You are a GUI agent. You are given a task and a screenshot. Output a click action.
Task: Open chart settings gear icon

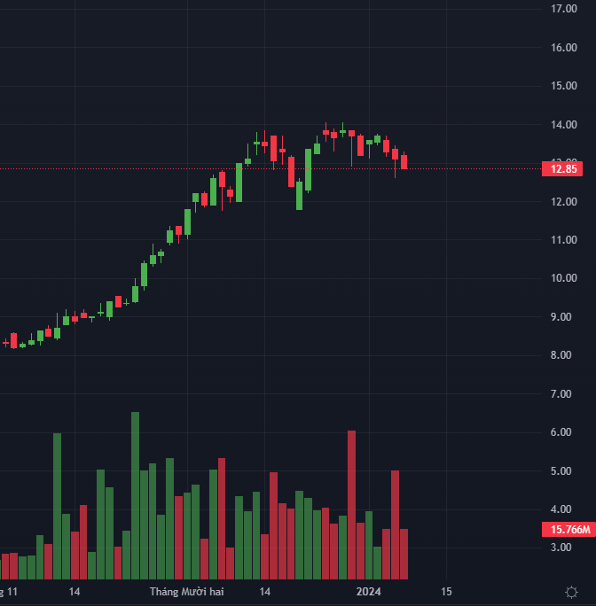pos(571,591)
